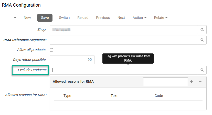Image resolution: width=212 pixels, height=115 pixels.
Task: Open the caret menu left of New
Action: click(15, 18)
